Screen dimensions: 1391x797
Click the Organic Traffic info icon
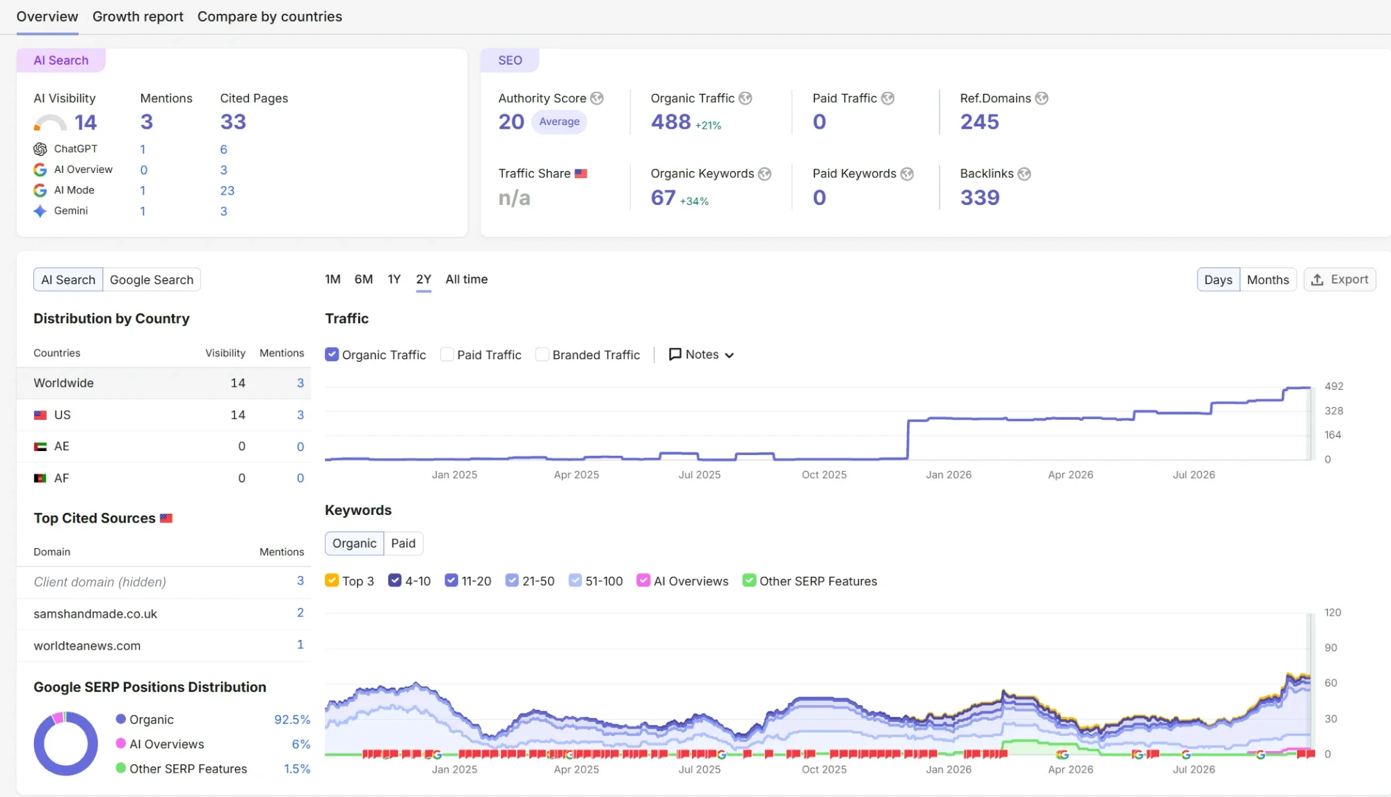(x=745, y=99)
